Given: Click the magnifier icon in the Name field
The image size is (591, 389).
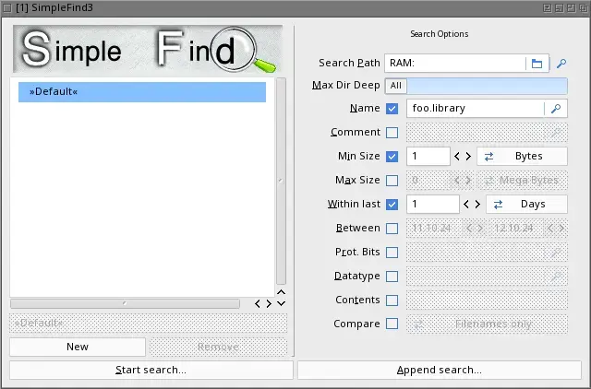Looking at the screenshot, I should [x=556, y=109].
